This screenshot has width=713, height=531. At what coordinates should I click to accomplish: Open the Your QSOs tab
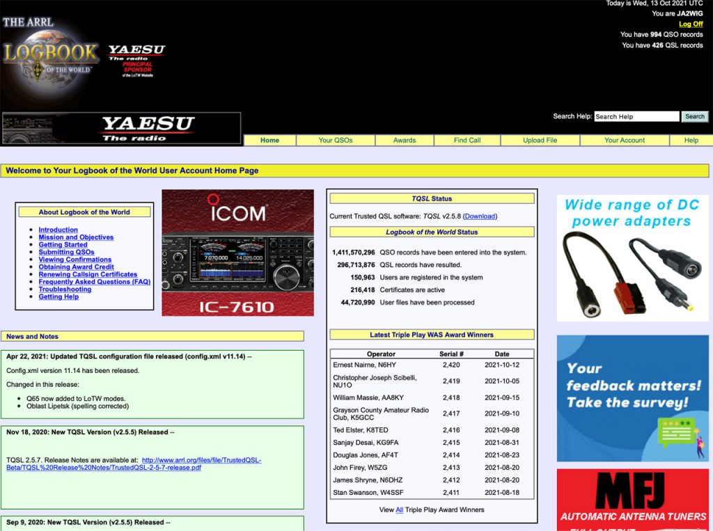pos(336,140)
